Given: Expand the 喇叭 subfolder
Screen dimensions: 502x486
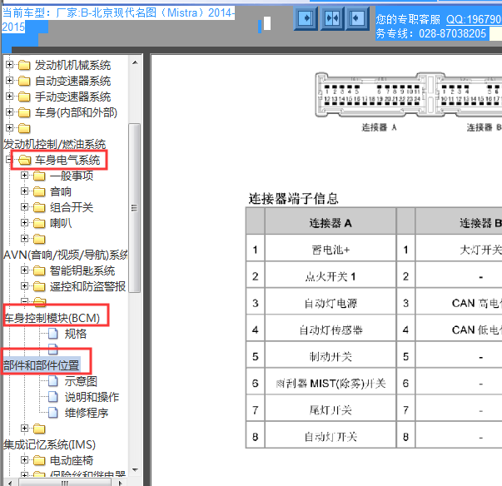Looking at the screenshot, I should pyautogui.click(x=24, y=223).
